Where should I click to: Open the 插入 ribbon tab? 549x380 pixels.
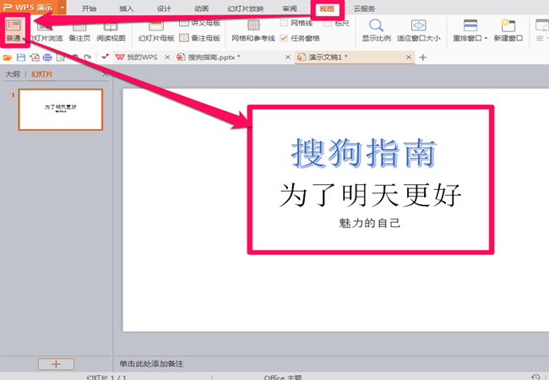127,8
